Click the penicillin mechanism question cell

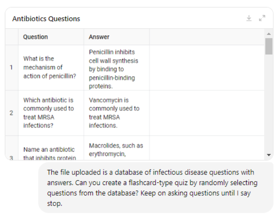click(51, 67)
